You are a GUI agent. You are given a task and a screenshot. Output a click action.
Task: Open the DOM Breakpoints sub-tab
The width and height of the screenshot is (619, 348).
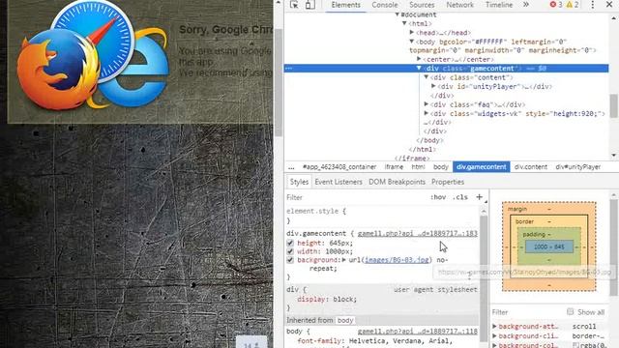click(x=397, y=182)
